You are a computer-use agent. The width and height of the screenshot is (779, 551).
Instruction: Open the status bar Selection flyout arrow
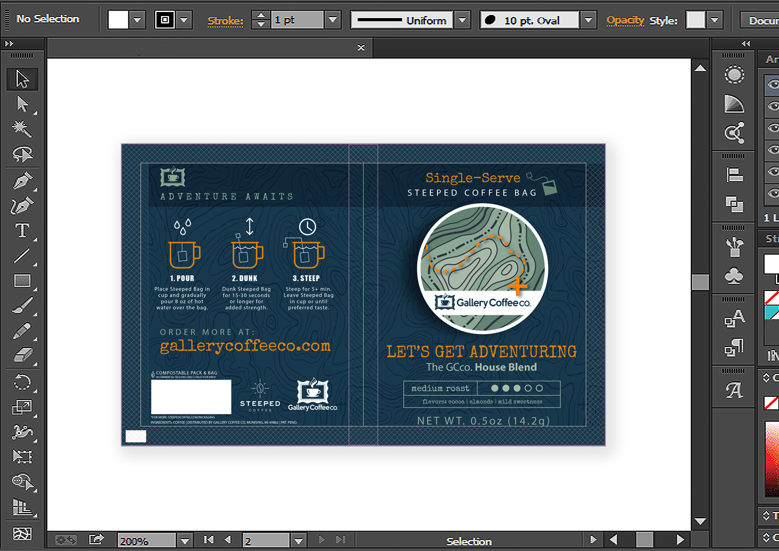[x=593, y=540]
